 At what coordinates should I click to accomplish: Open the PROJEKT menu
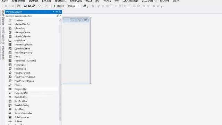coord(46,1)
